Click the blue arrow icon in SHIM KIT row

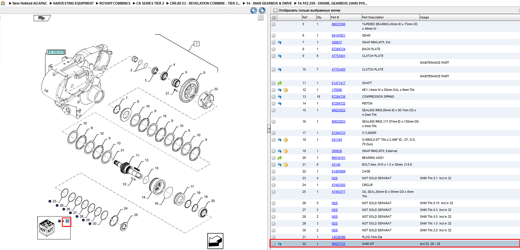[x=280, y=244]
